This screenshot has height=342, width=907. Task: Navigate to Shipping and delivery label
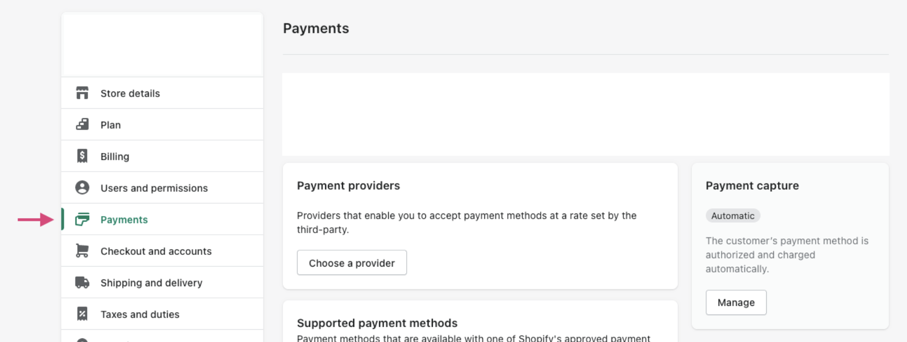coord(151,283)
